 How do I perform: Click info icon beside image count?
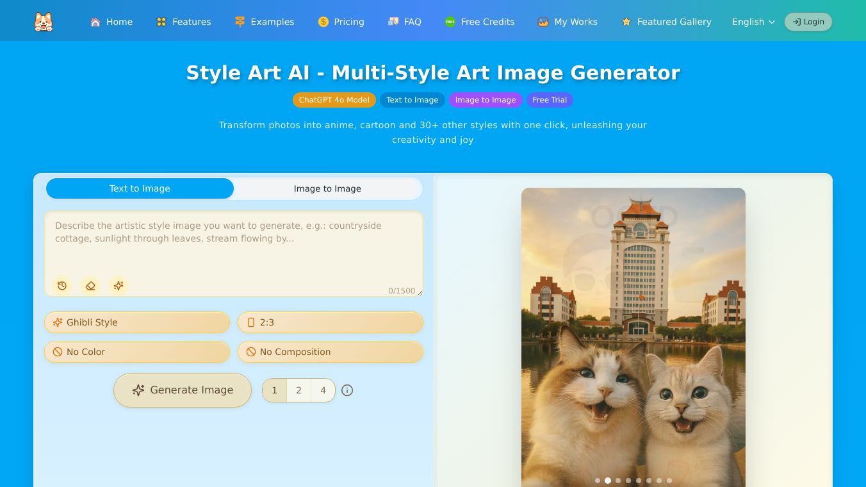click(x=347, y=390)
